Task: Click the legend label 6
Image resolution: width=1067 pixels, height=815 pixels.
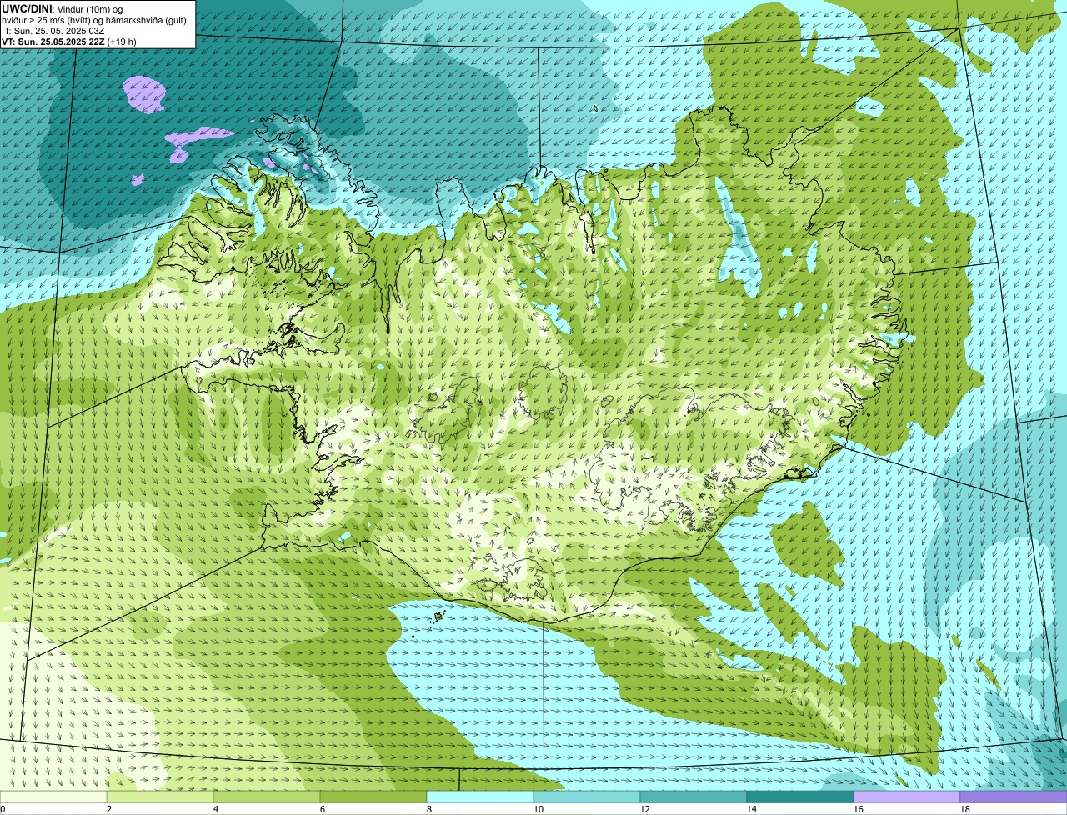Action: [323, 809]
